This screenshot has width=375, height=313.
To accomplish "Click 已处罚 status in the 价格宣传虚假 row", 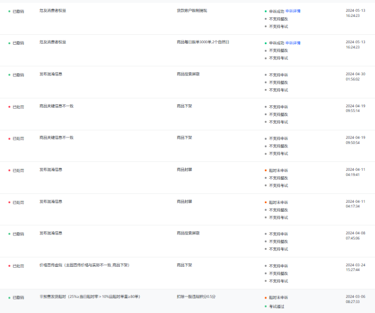I will 18,266.
